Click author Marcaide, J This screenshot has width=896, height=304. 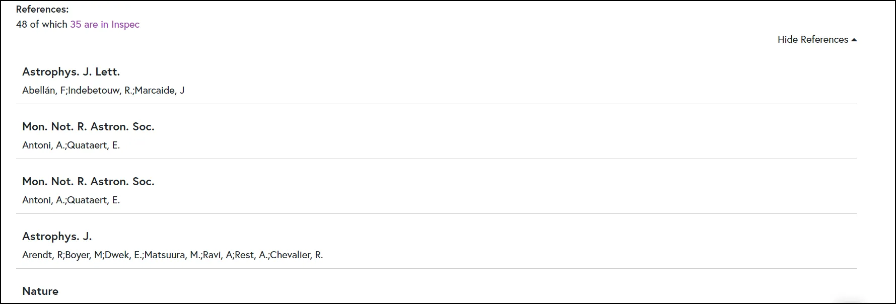pyautogui.click(x=159, y=91)
